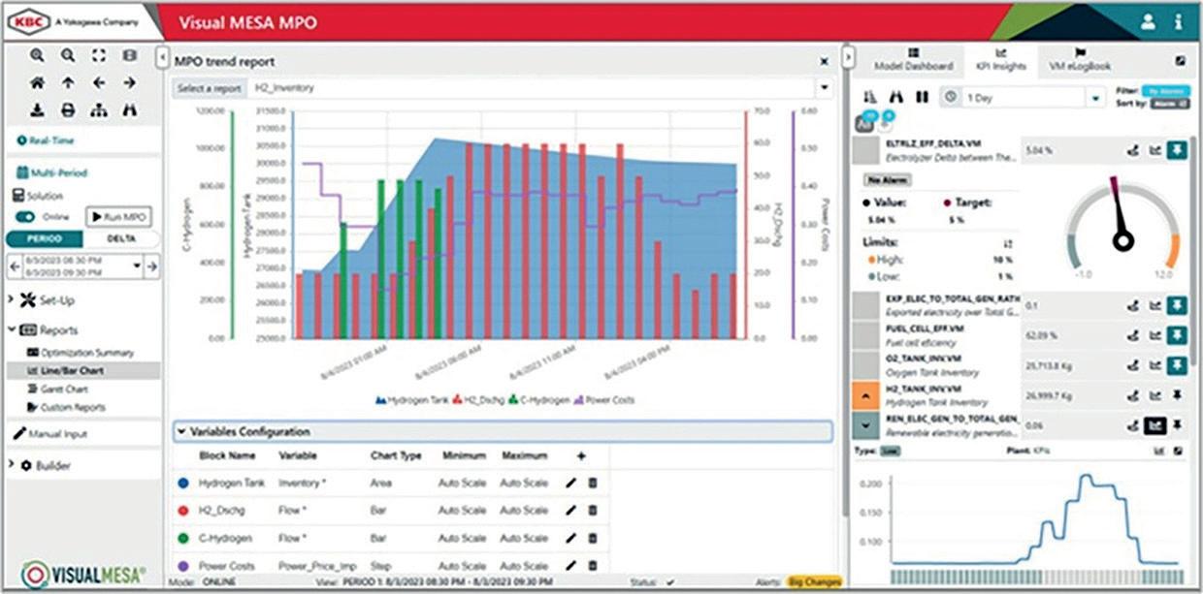Image resolution: width=1203 pixels, height=594 pixels.
Task: Click the download icon in left toolbar
Action: 37,110
